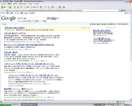Open the Back button history dropdown arrow
Image resolution: width=132 pixels, height=106 pixels.
(7, 7)
